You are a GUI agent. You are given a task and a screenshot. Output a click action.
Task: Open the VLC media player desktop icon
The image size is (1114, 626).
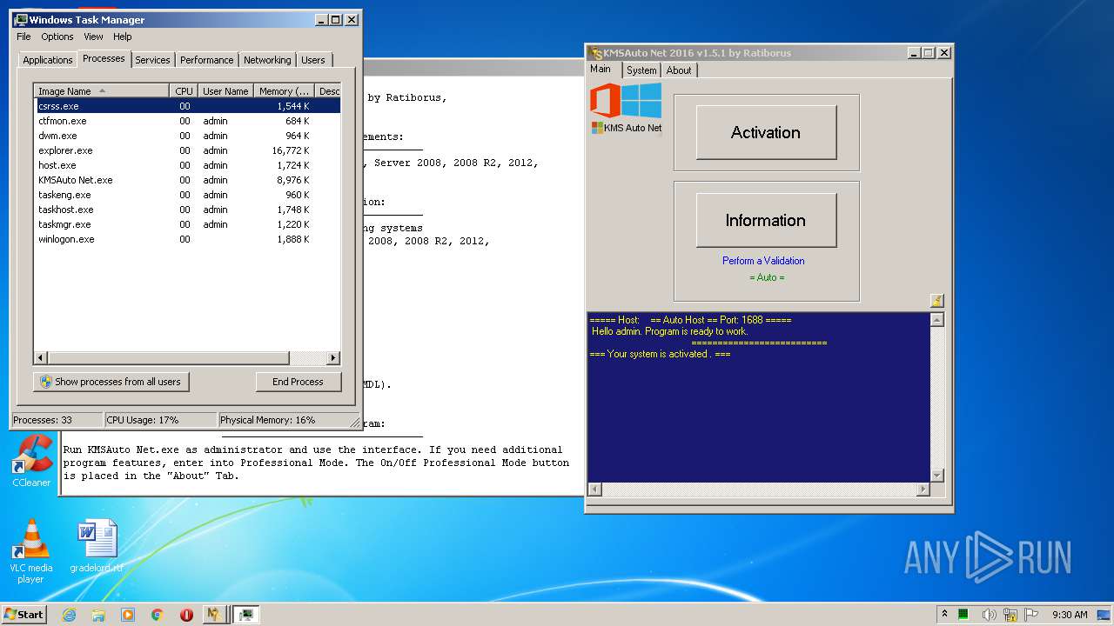point(30,551)
